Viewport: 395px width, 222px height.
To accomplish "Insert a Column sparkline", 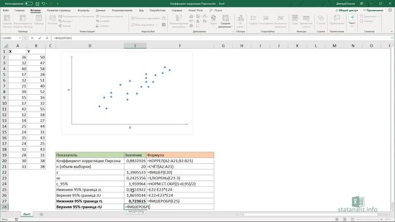I will click(x=266, y=20).
